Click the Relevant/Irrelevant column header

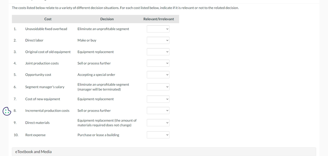click(x=158, y=19)
